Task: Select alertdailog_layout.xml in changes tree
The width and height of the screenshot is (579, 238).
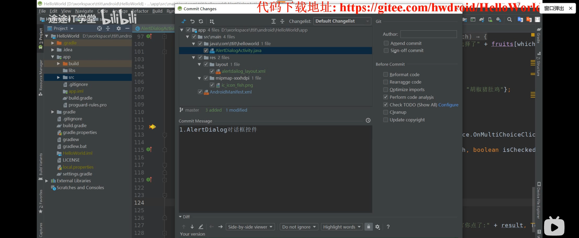Action: pyautogui.click(x=243, y=71)
